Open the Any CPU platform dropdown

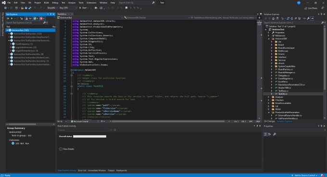click(68, 8)
